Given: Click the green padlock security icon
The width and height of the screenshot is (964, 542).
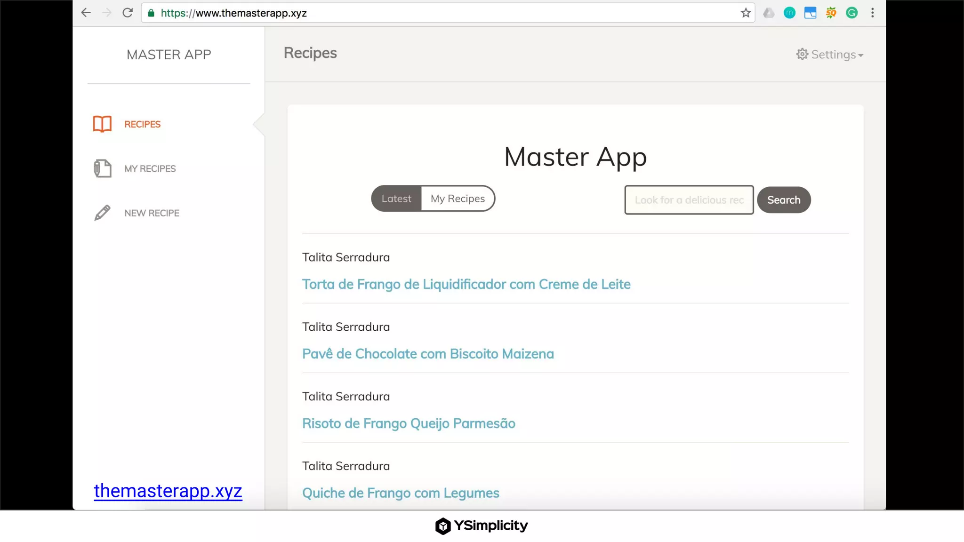Looking at the screenshot, I should pyautogui.click(x=151, y=13).
